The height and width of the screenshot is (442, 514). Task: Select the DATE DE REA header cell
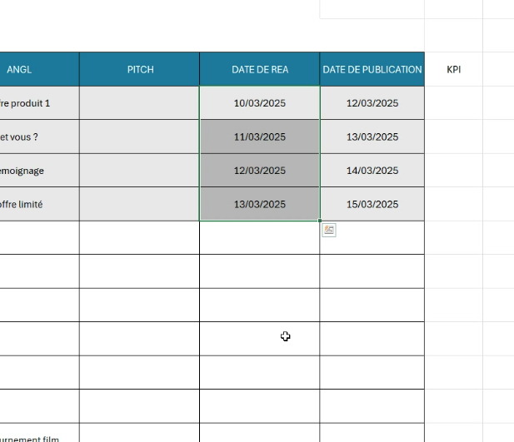(260, 70)
